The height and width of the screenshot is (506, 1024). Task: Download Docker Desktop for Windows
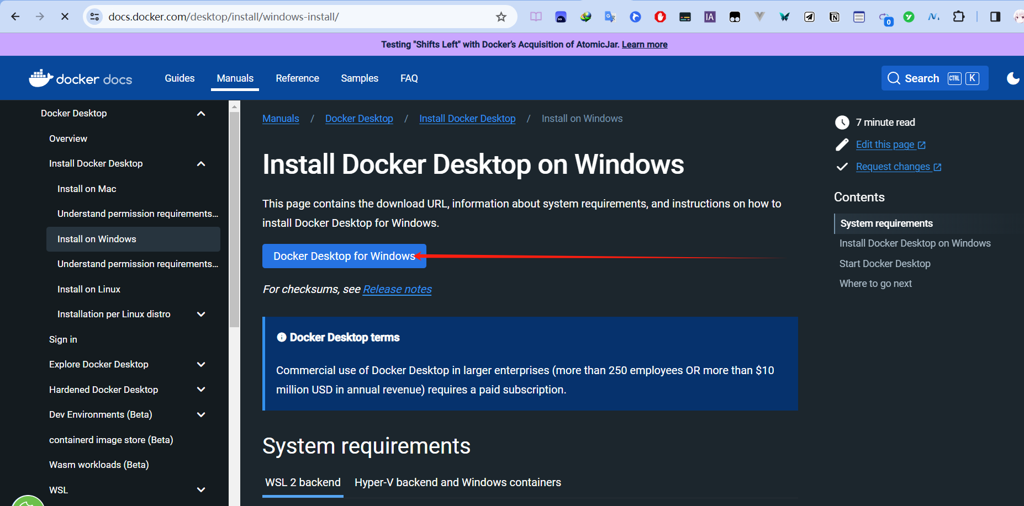pos(344,255)
